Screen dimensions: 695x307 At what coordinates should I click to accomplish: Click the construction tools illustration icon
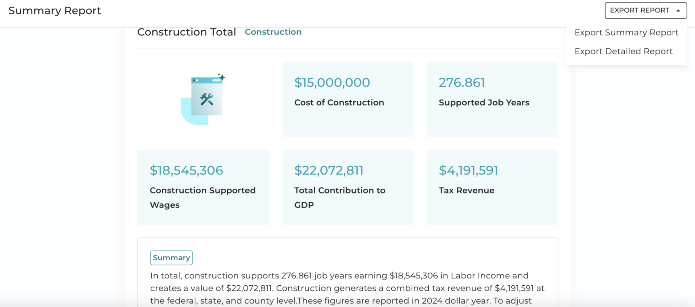click(x=203, y=99)
